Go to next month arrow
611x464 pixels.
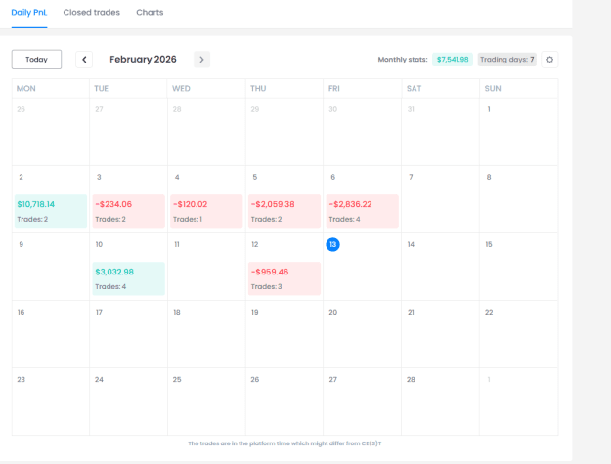(x=201, y=60)
